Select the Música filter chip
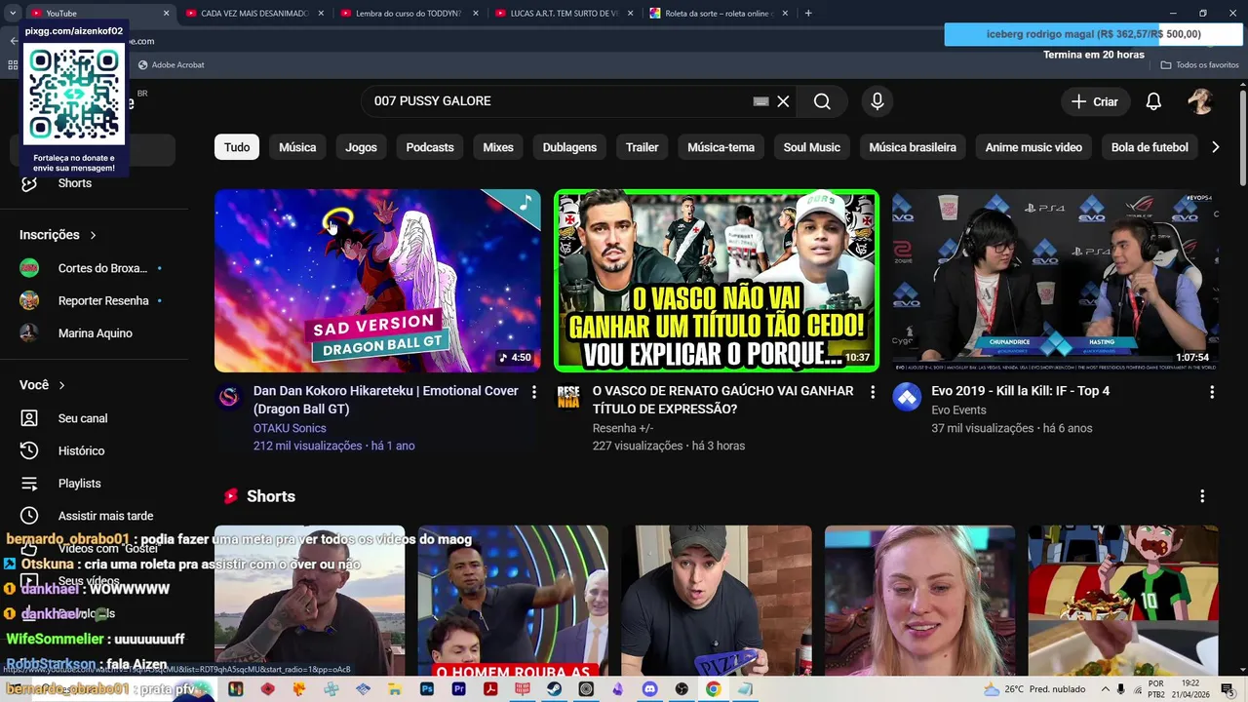Viewport: 1248px width, 702px height. click(297, 147)
